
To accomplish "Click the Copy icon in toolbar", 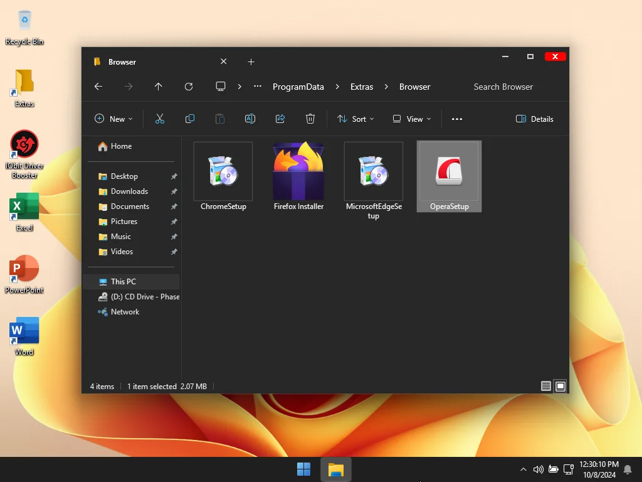I will click(189, 119).
